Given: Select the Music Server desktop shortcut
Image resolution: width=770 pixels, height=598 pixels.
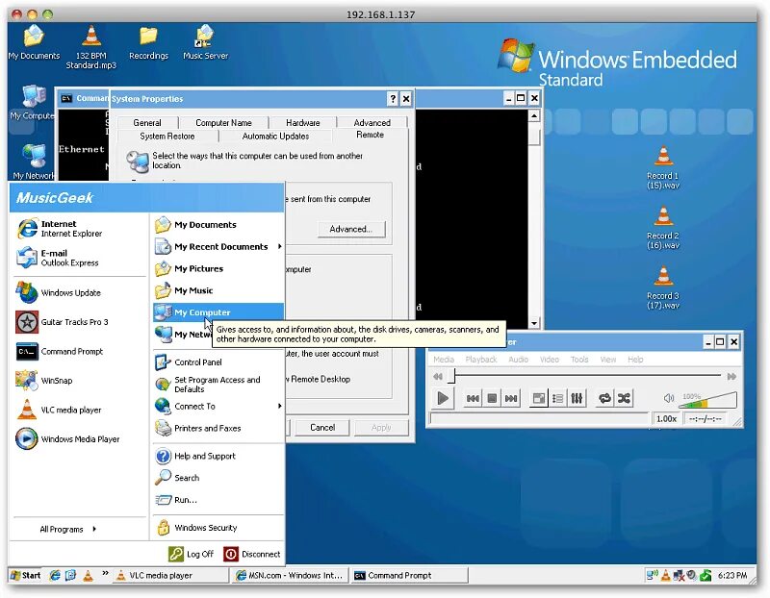Looking at the screenshot, I should 205,42.
